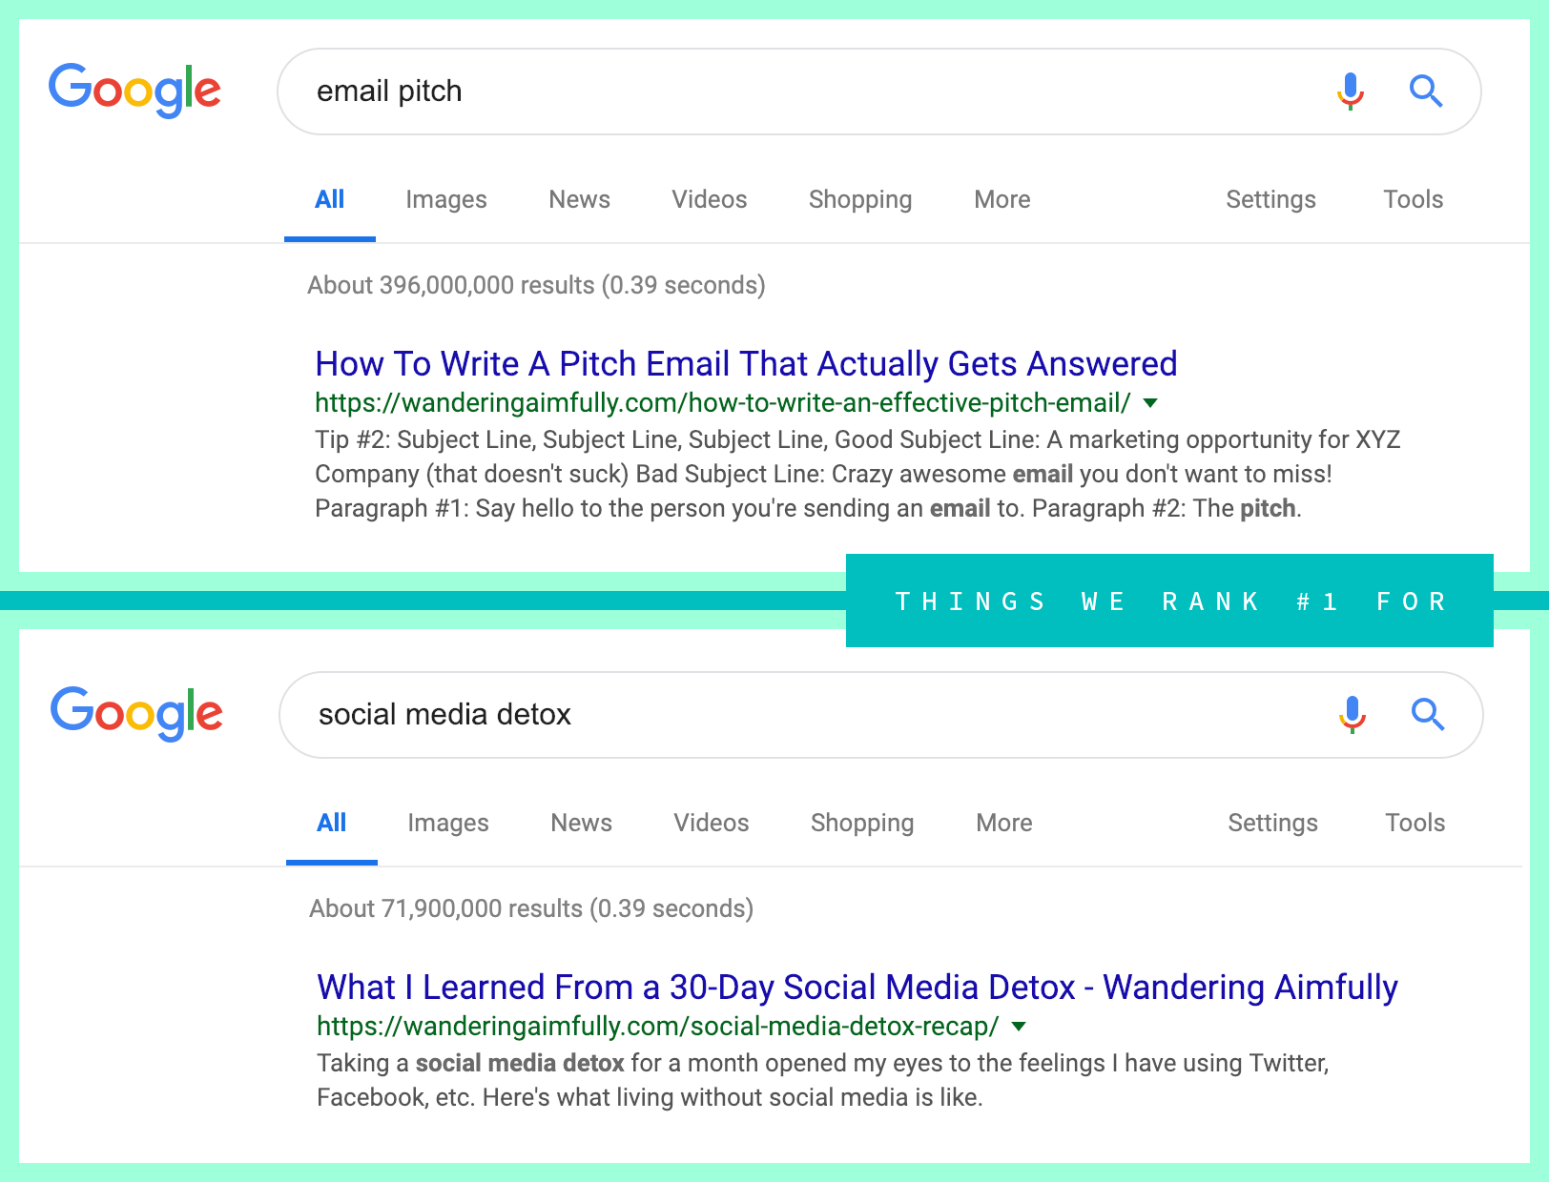Select the Videos tab below social media detox query
This screenshot has height=1182, width=1549.
711,823
